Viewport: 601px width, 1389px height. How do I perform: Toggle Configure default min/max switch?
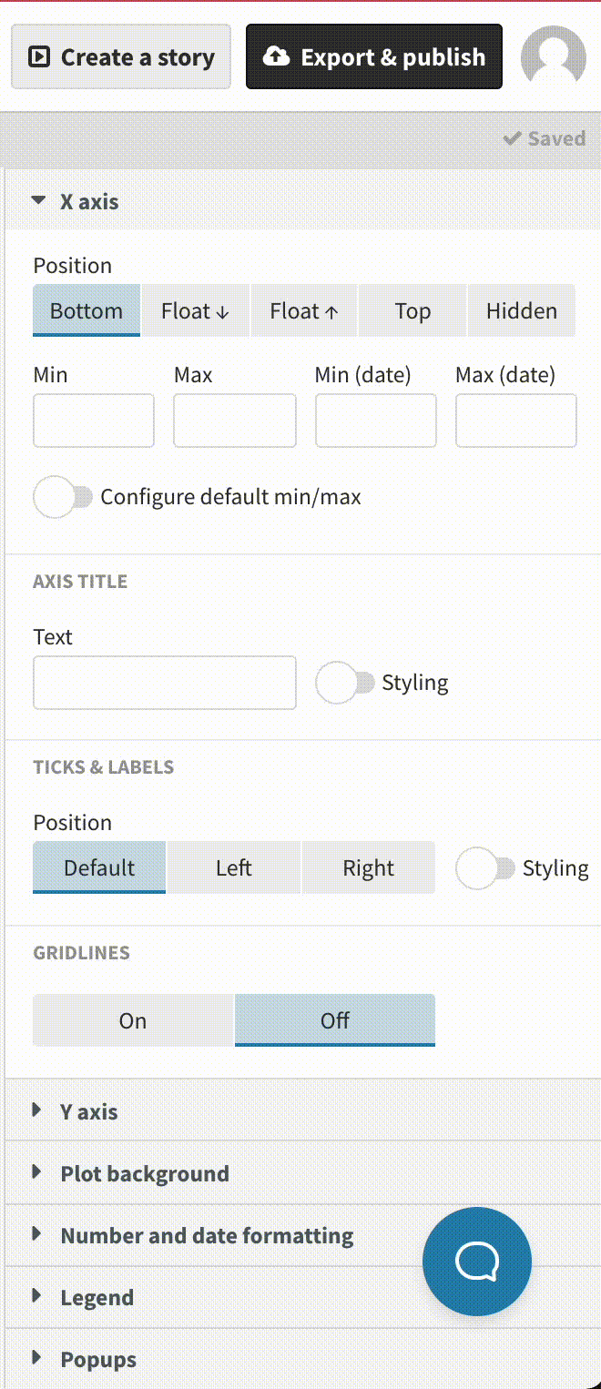tap(63, 497)
